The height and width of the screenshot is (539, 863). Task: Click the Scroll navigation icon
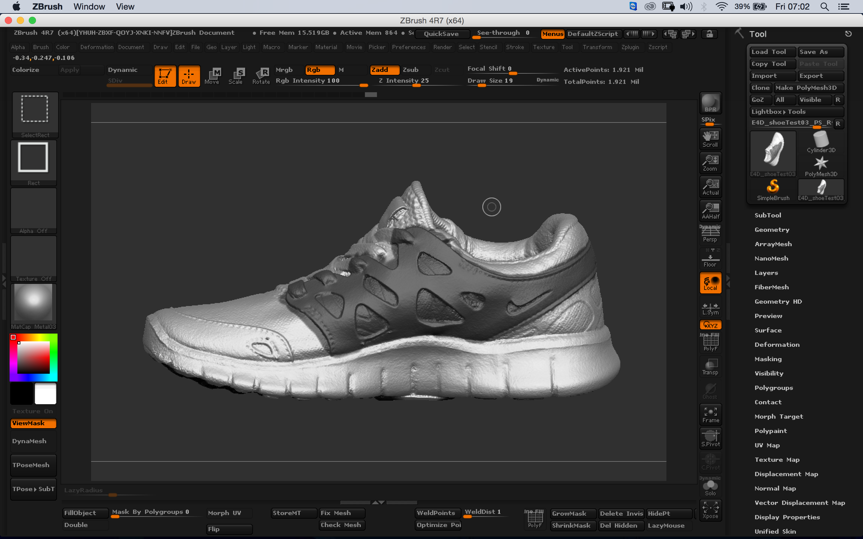click(x=710, y=139)
